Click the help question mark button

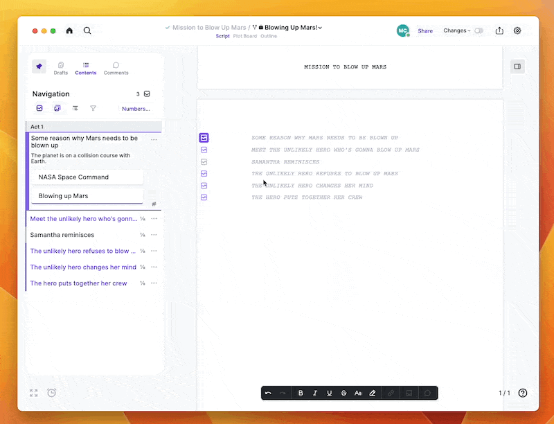coord(523,393)
